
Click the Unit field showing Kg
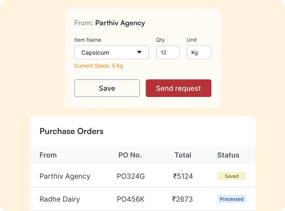coord(199,52)
